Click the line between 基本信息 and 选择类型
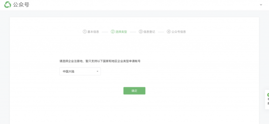Image resolution: width=269 pixels, height=124 pixels. pyautogui.click(x=105, y=32)
